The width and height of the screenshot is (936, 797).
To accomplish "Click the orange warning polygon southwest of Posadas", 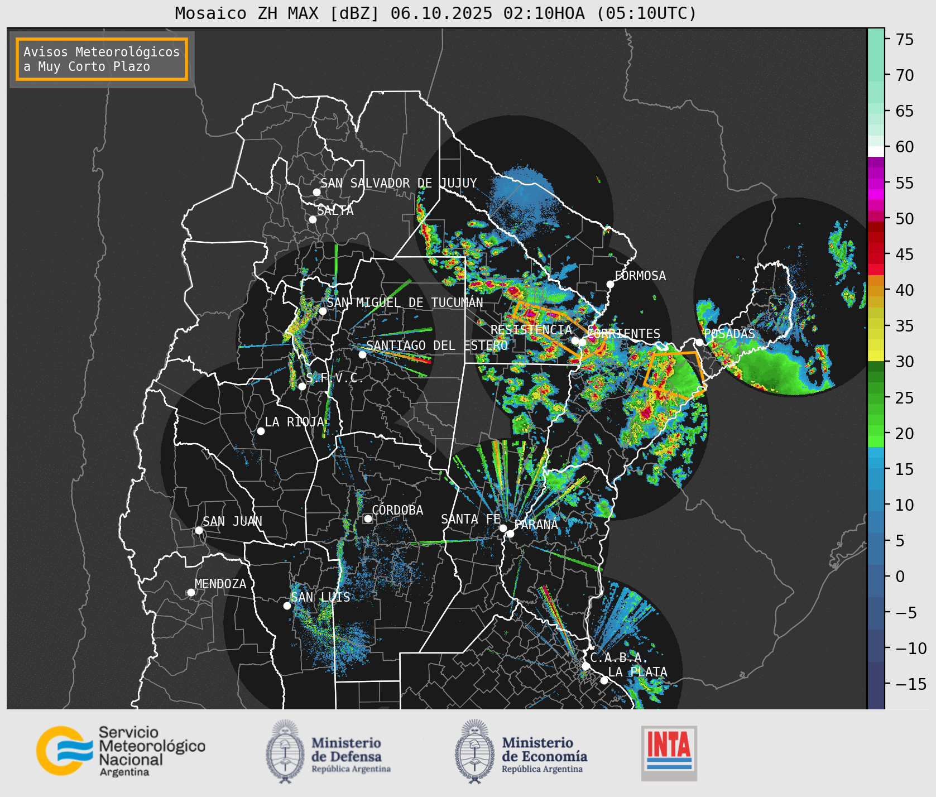I will 674,376.
